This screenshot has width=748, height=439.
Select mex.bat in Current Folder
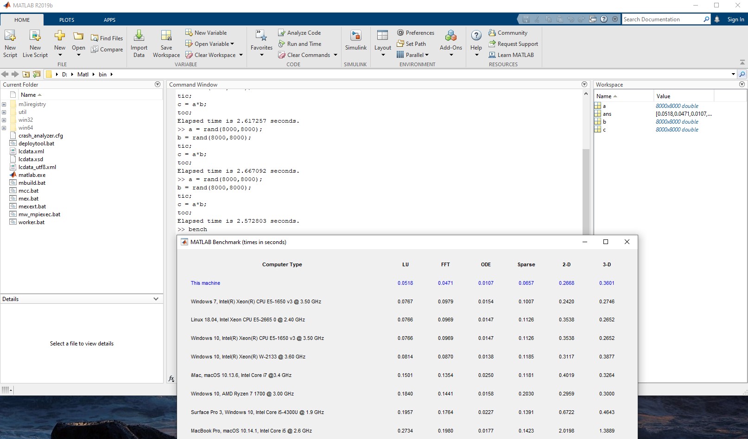pyautogui.click(x=28, y=199)
